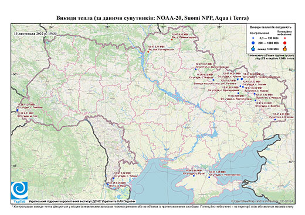The image size is (305, 215).
Task: Click the orange flame legend symbol
Action: (284, 48)
